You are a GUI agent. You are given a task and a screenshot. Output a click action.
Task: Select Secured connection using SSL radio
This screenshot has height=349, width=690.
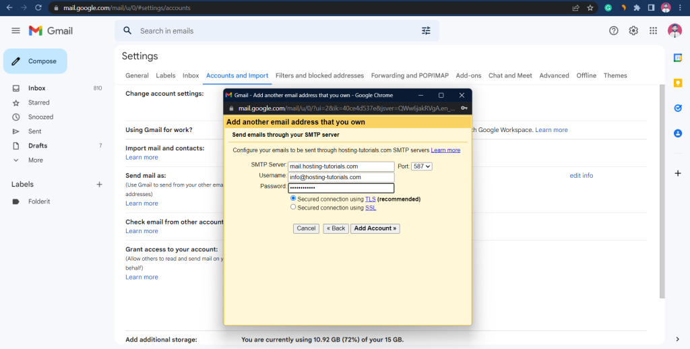(x=293, y=207)
